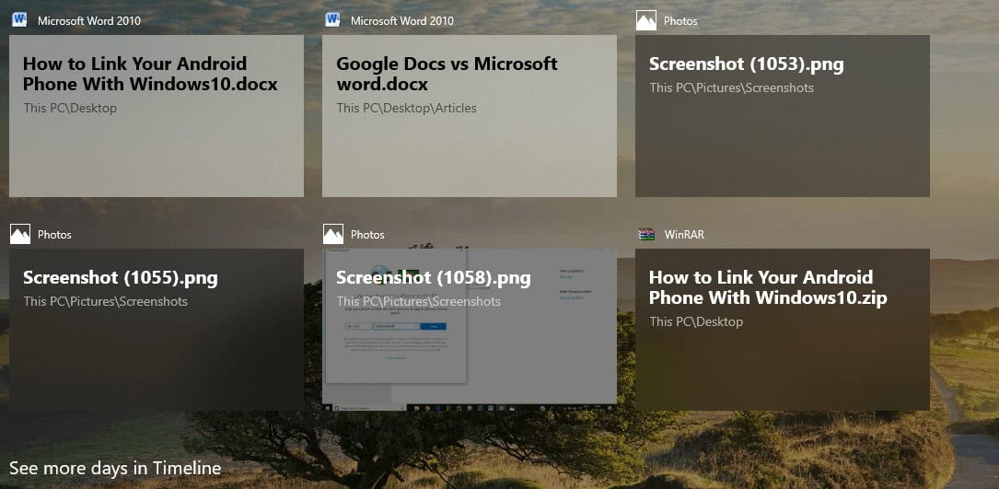Click the This PC\Desktop\Articles path text
The image size is (999, 489).
tap(407, 108)
